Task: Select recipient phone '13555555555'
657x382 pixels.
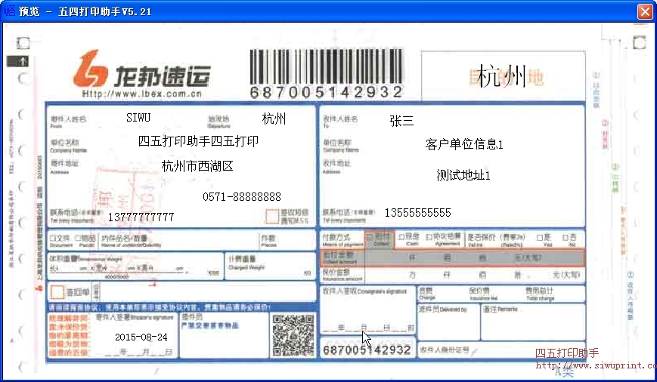Action: click(418, 213)
